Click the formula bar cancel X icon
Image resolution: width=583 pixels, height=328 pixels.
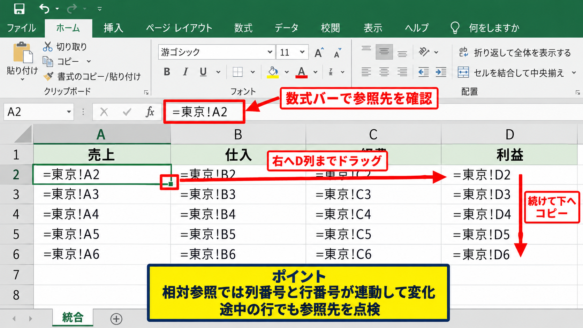click(x=104, y=112)
